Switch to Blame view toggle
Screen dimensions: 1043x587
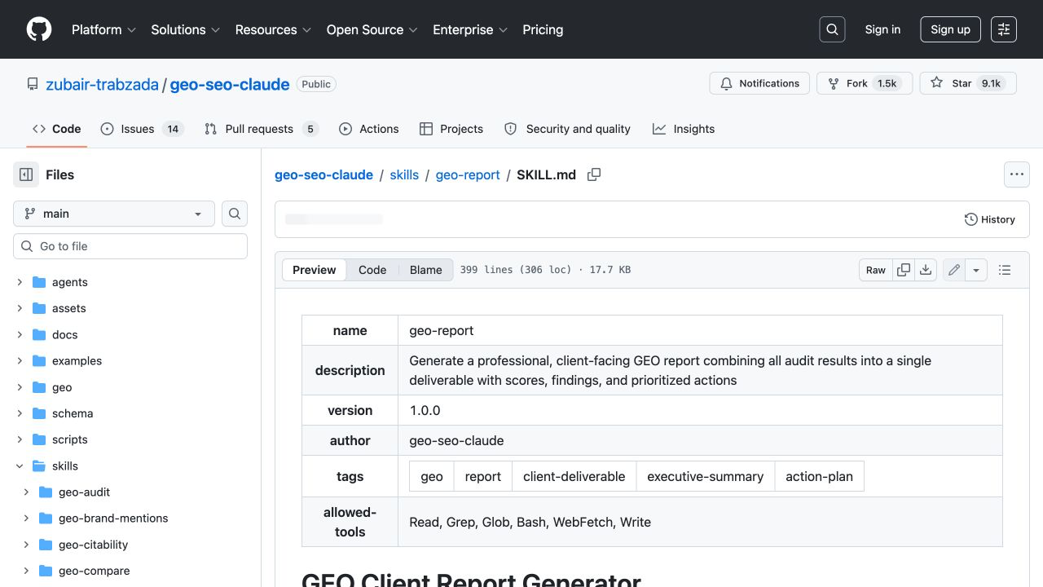[426, 270]
